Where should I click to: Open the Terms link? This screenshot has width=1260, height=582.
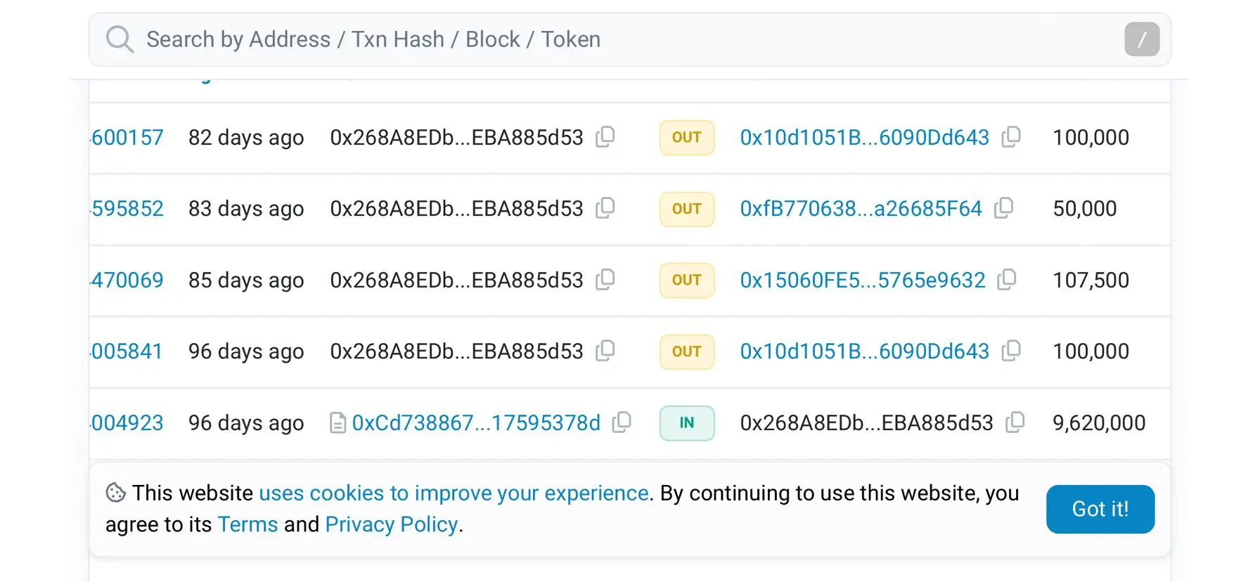(247, 524)
